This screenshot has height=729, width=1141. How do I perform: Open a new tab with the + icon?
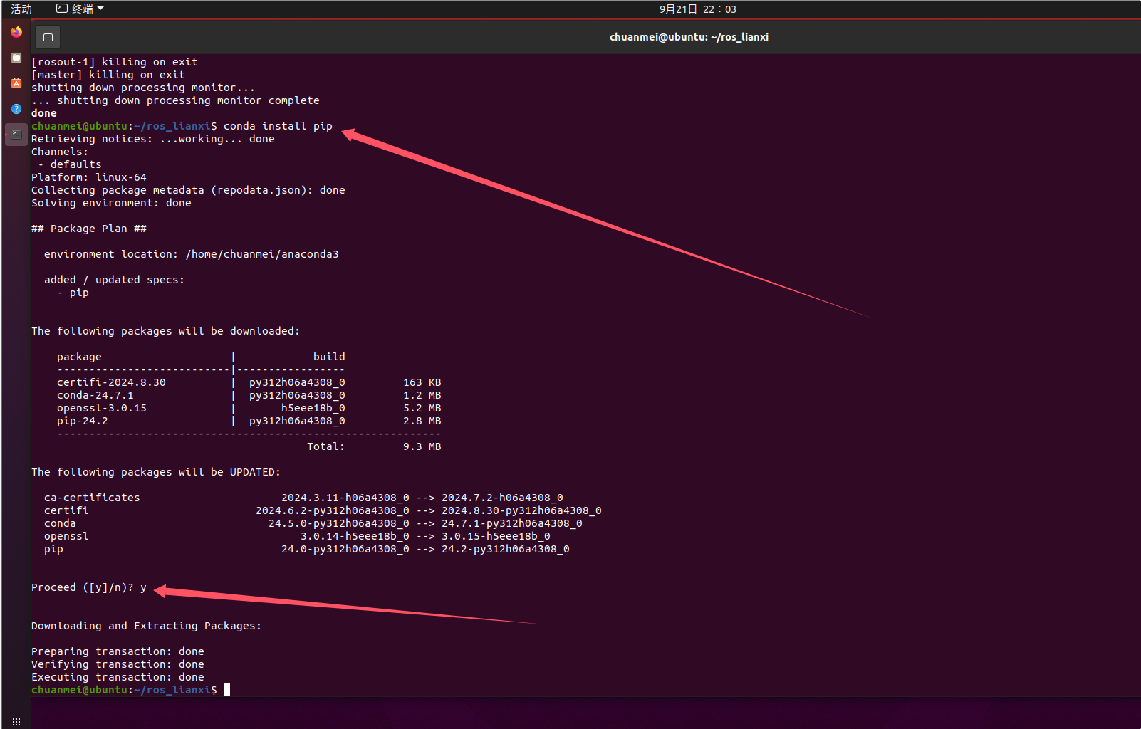[x=47, y=36]
